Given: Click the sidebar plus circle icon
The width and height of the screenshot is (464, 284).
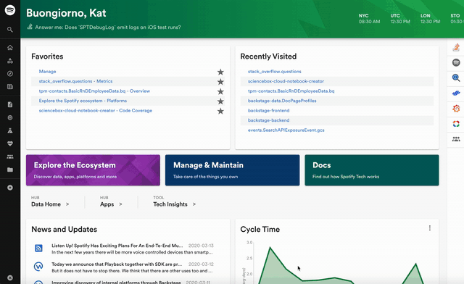Looking at the screenshot, I should 10,188.
